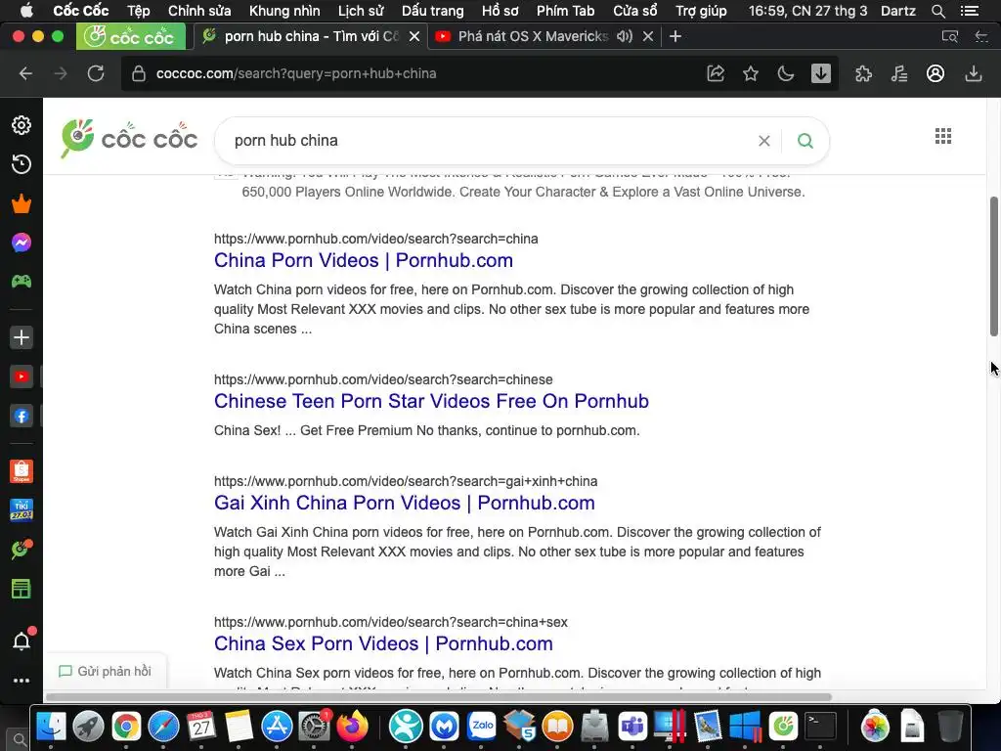Open the Chỉnh sửa menu
Screen dimensions: 1001x751
tap(199, 11)
